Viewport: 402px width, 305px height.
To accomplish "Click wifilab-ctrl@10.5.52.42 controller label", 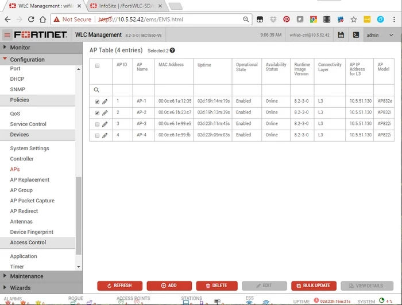I will click(310, 35).
